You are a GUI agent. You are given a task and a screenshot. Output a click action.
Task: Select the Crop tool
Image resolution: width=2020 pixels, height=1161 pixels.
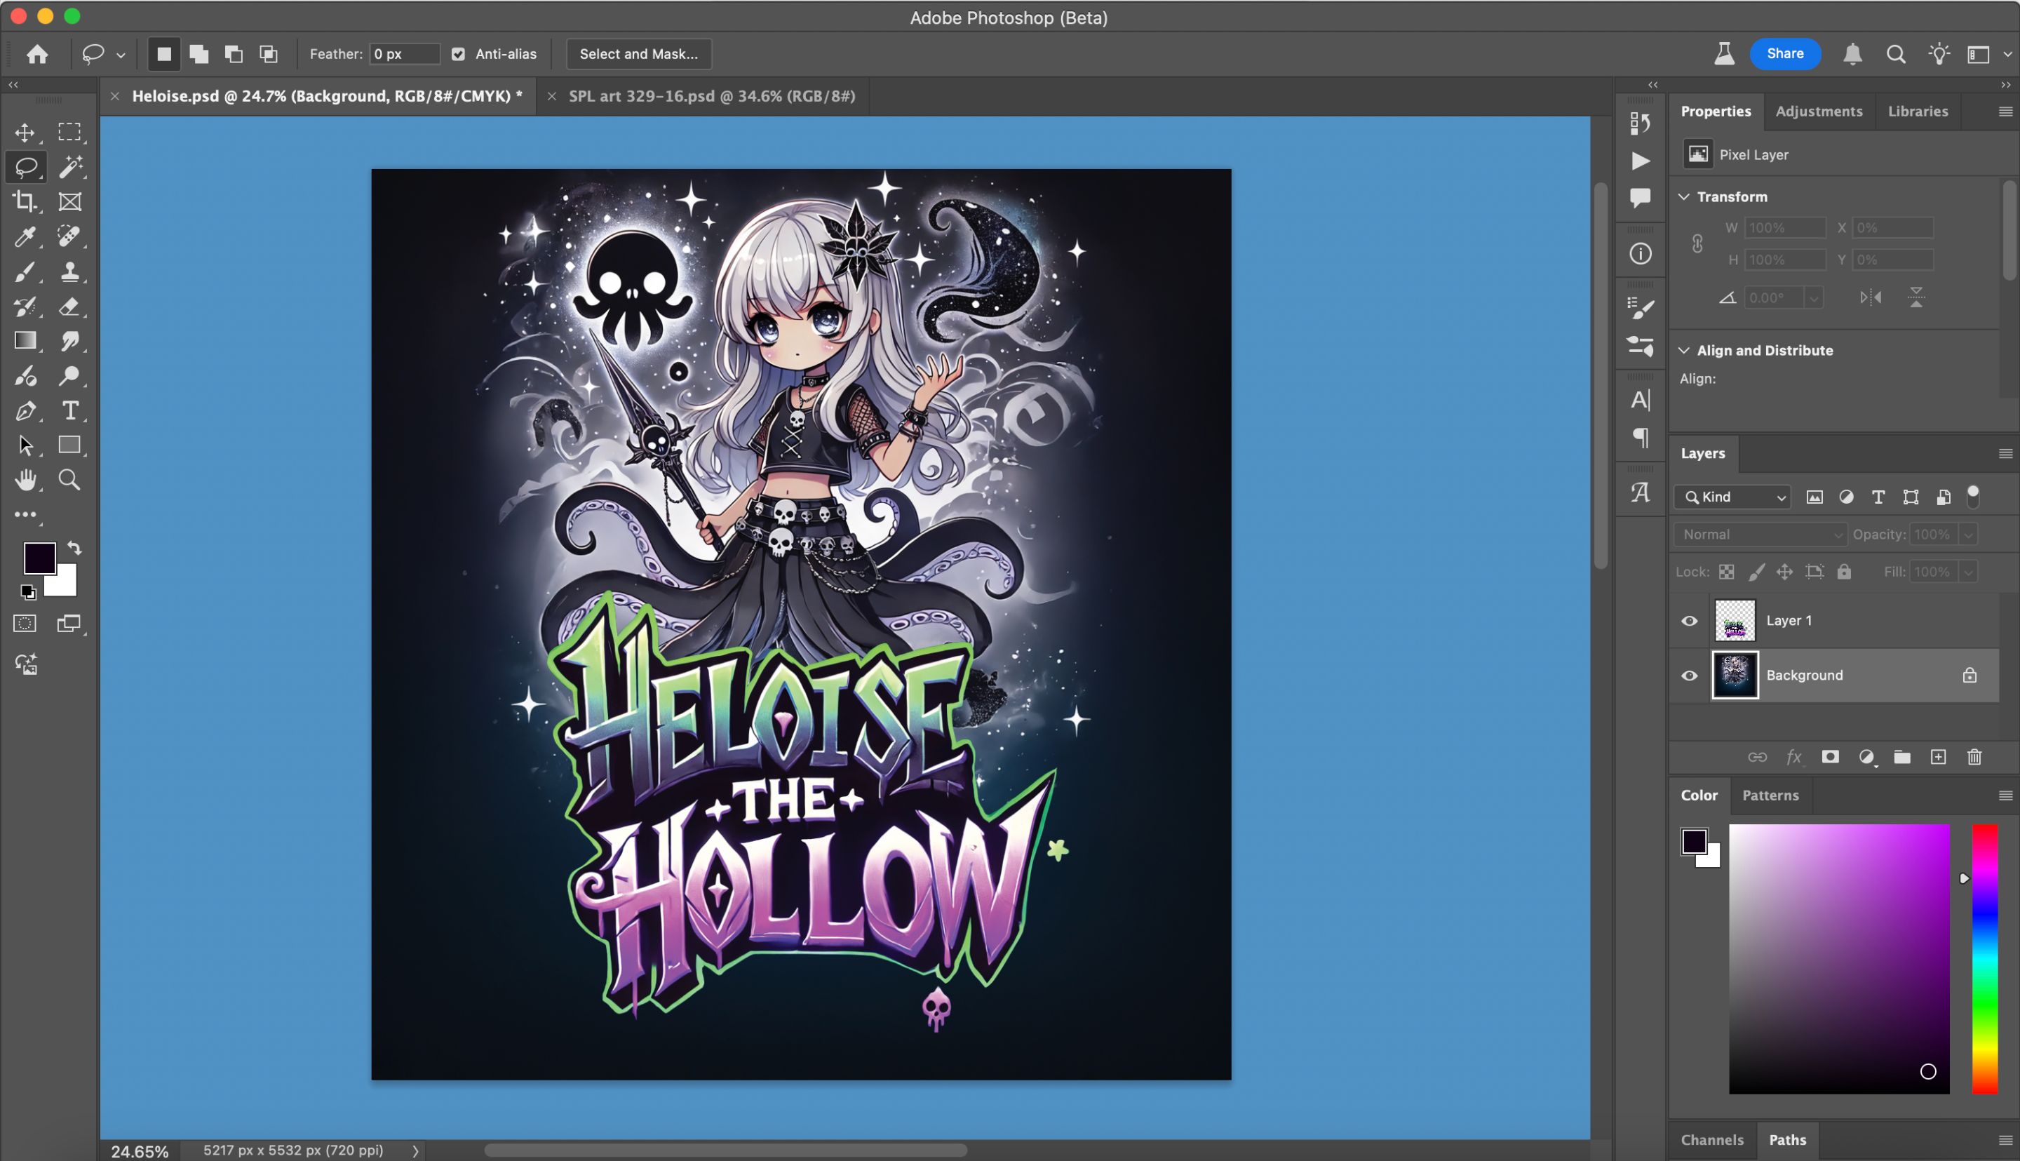(25, 202)
